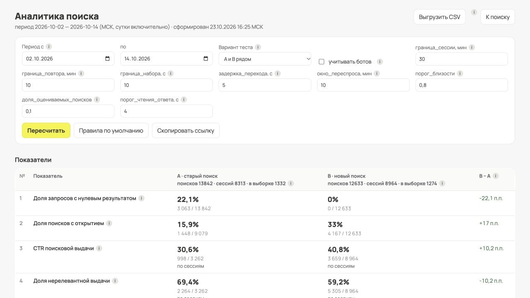Click info icon next to Период с
The width and height of the screenshot is (530, 298).
pyautogui.click(x=49, y=47)
